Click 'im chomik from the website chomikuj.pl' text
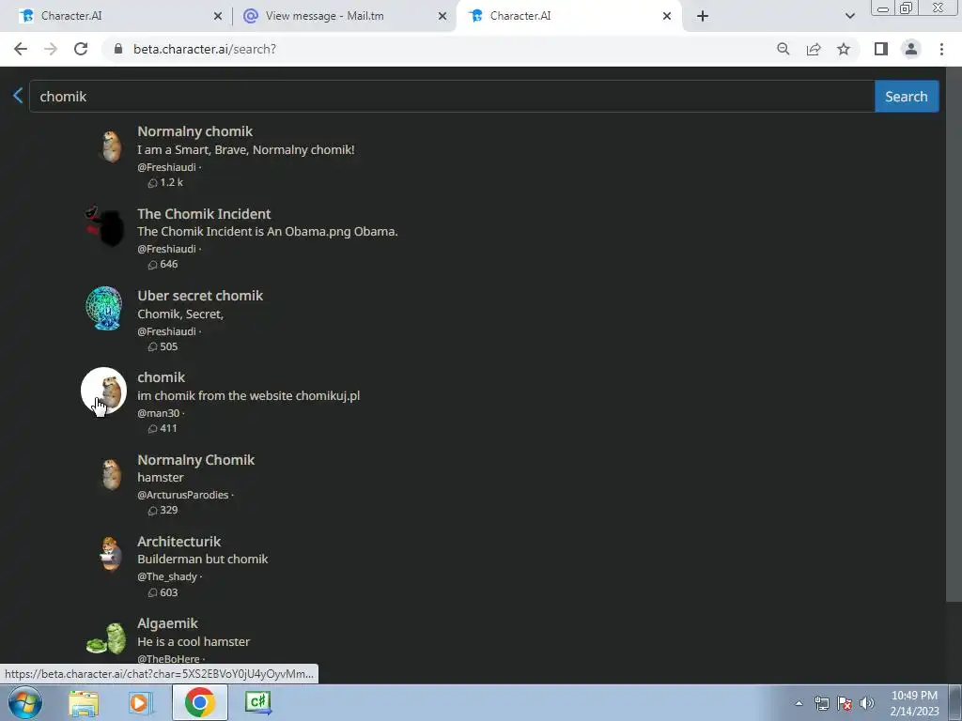Screen dimensions: 962x721 pyautogui.click(x=248, y=396)
